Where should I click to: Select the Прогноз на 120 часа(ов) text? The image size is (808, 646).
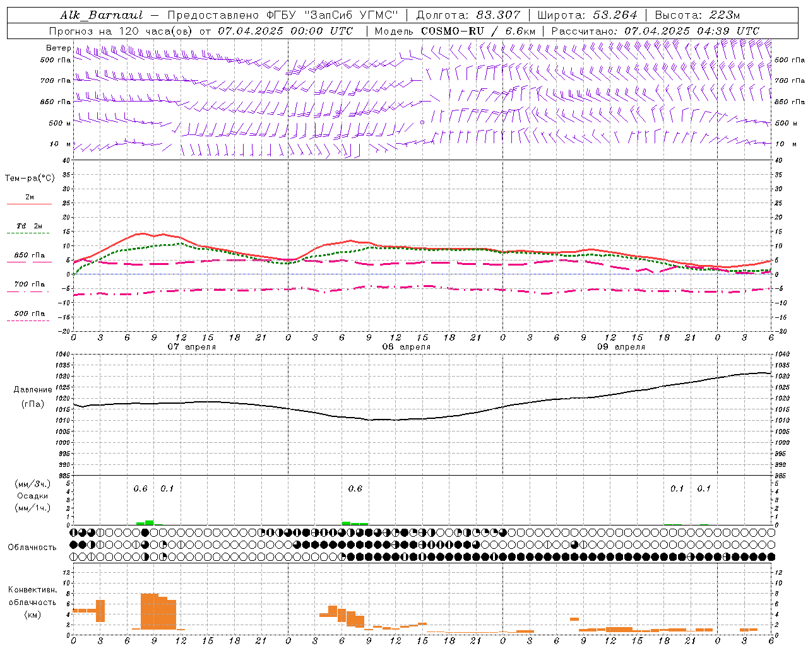122,31
